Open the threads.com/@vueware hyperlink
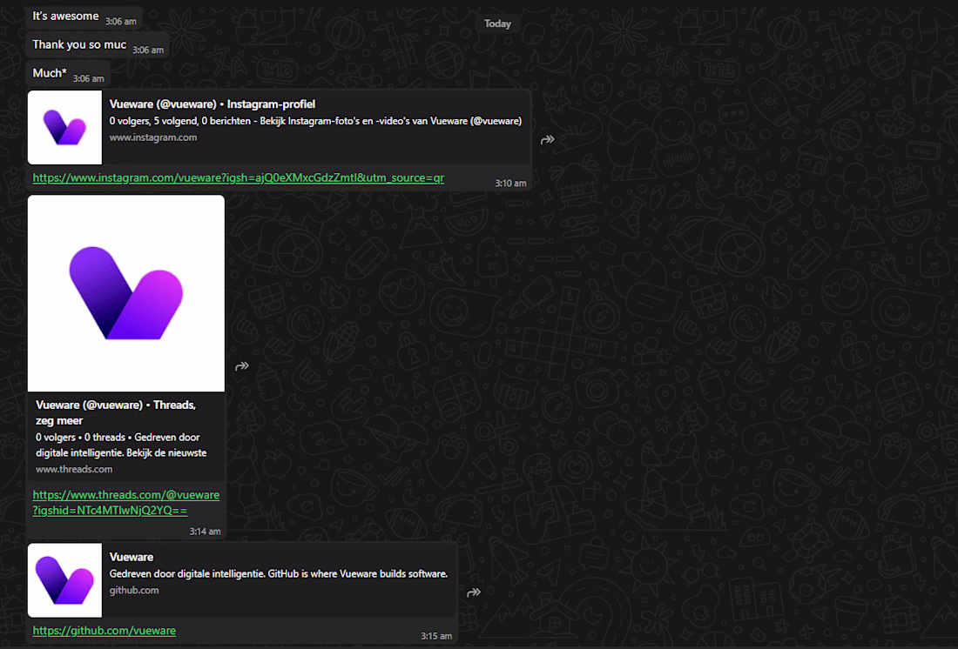 click(126, 503)
